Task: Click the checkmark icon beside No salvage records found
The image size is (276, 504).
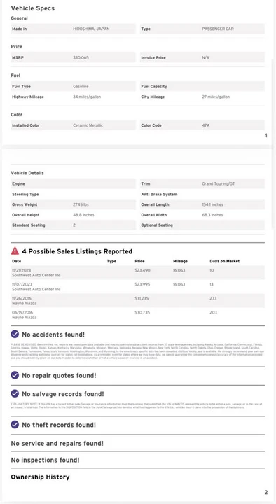Action: pos(15,393)
